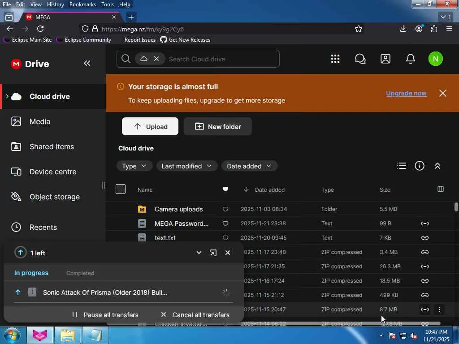The width and height of the screenshot is (459, 344).
Task: Open Firefox list all tabs dropdown
Action: (446, 17)
